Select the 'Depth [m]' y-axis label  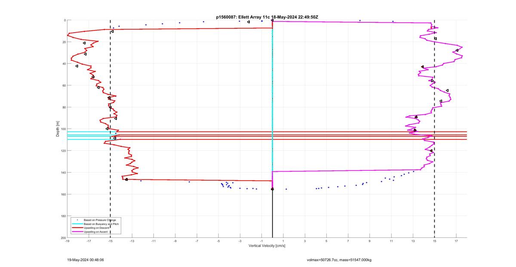(x=58, y=129)
